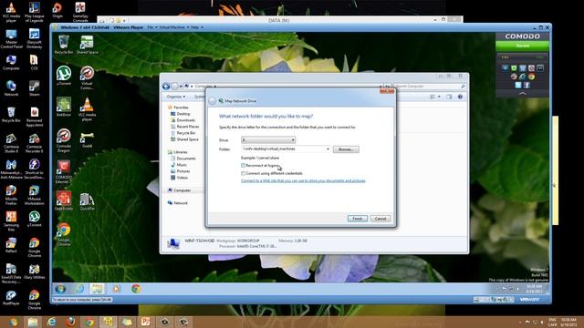Click the Search Computer box in Explorer

(430, 87)
